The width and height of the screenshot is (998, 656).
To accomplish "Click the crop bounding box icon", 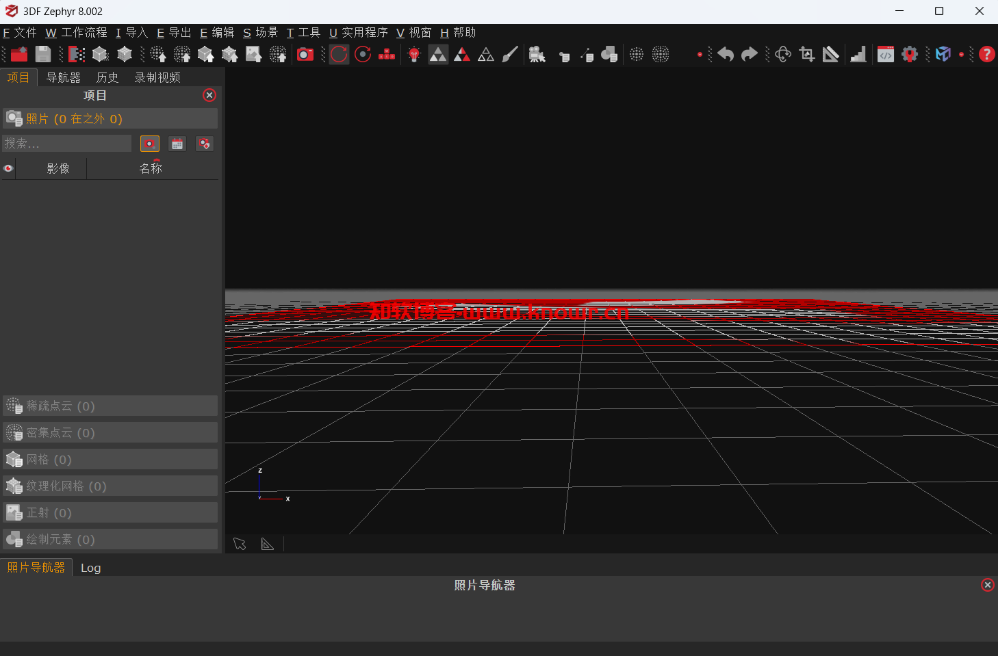I will coord(807,55).
